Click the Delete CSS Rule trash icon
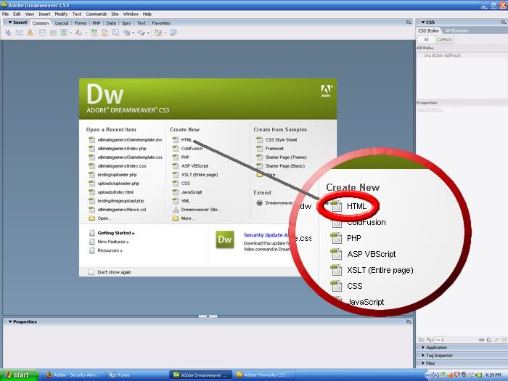Viewport: 508px width, 381px height. tap(504, 340)
